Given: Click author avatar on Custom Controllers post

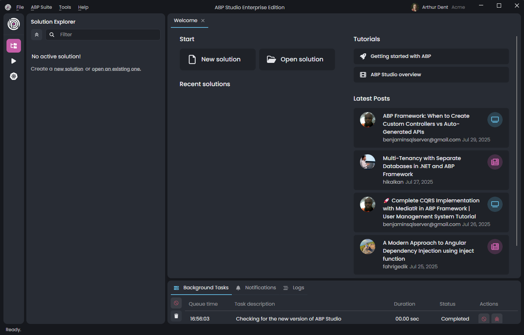Looking at the screenshot, I should click(x=368, y=120).
